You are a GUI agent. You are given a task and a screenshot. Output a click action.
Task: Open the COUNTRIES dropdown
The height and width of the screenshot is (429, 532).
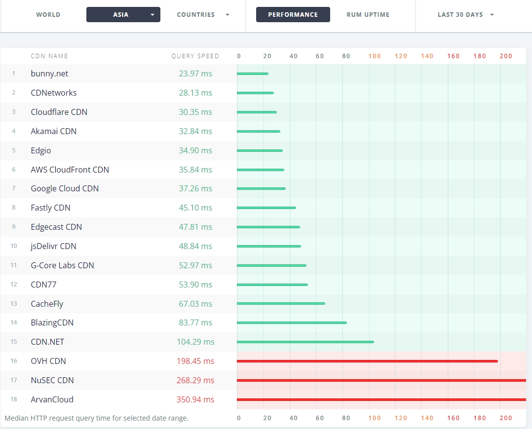point(203,15)
